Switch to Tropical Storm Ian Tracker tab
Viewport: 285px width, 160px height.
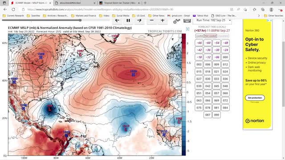click(x=120, y=3)
